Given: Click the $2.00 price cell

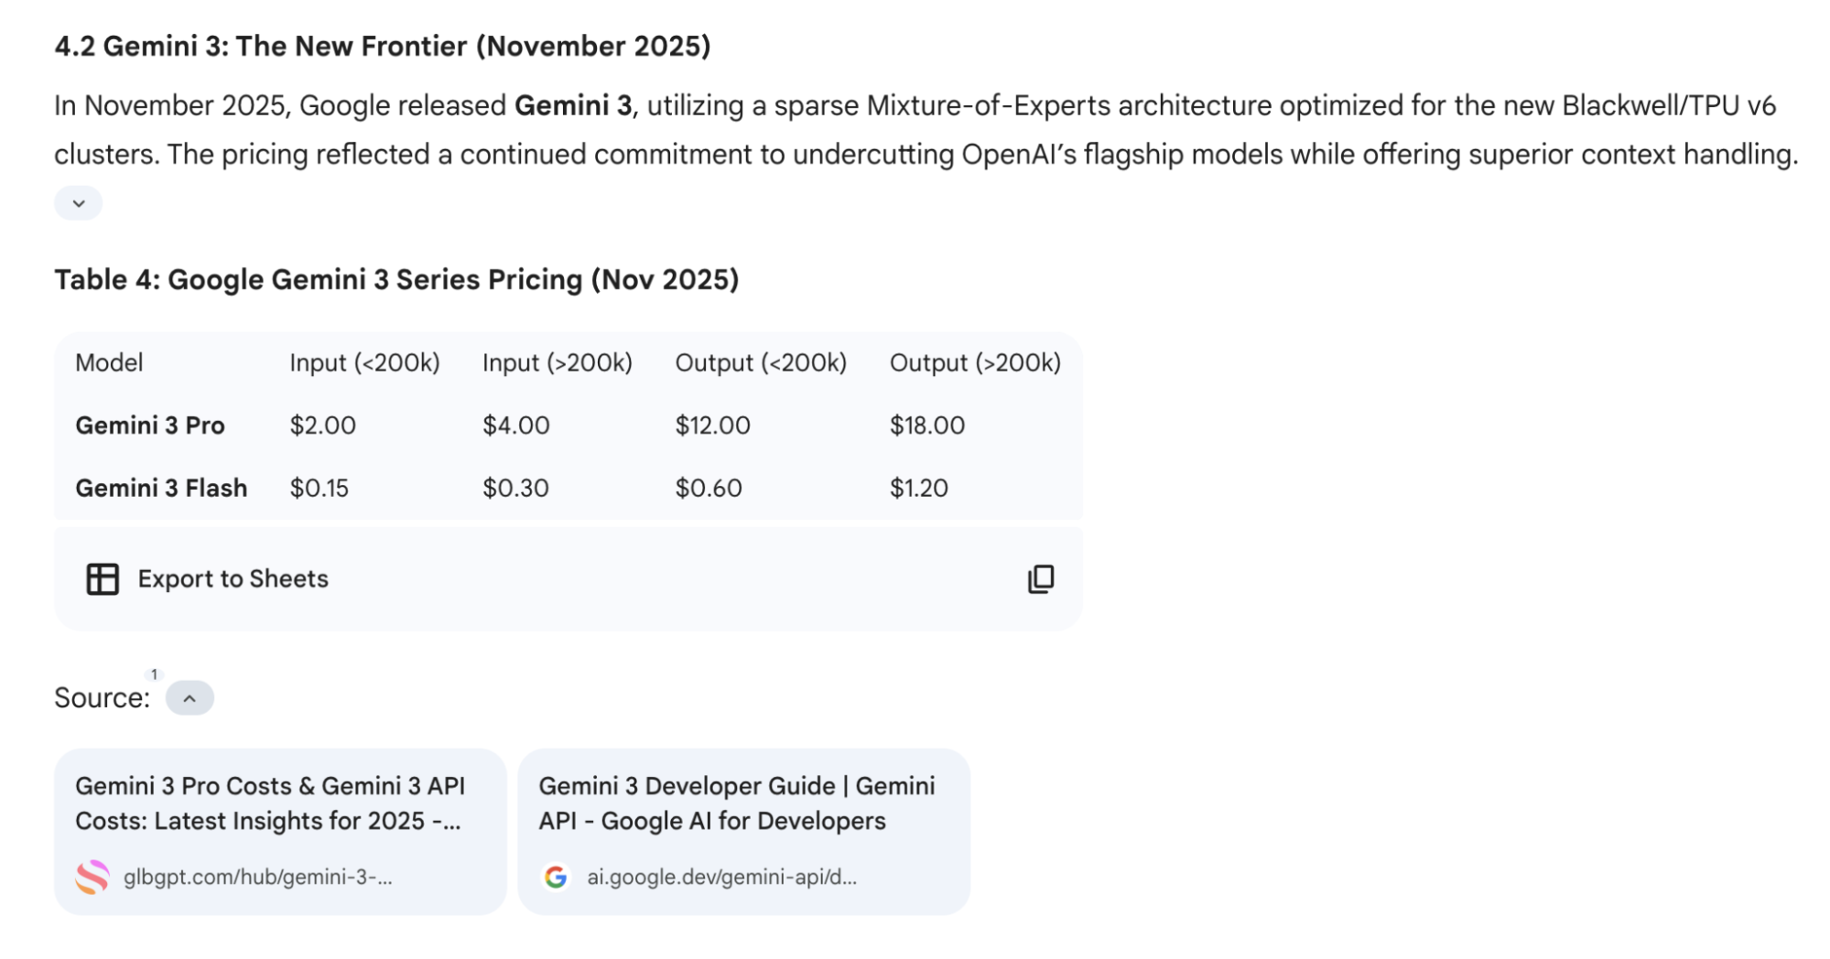Looking at the screenshot, I should point(323,426).
